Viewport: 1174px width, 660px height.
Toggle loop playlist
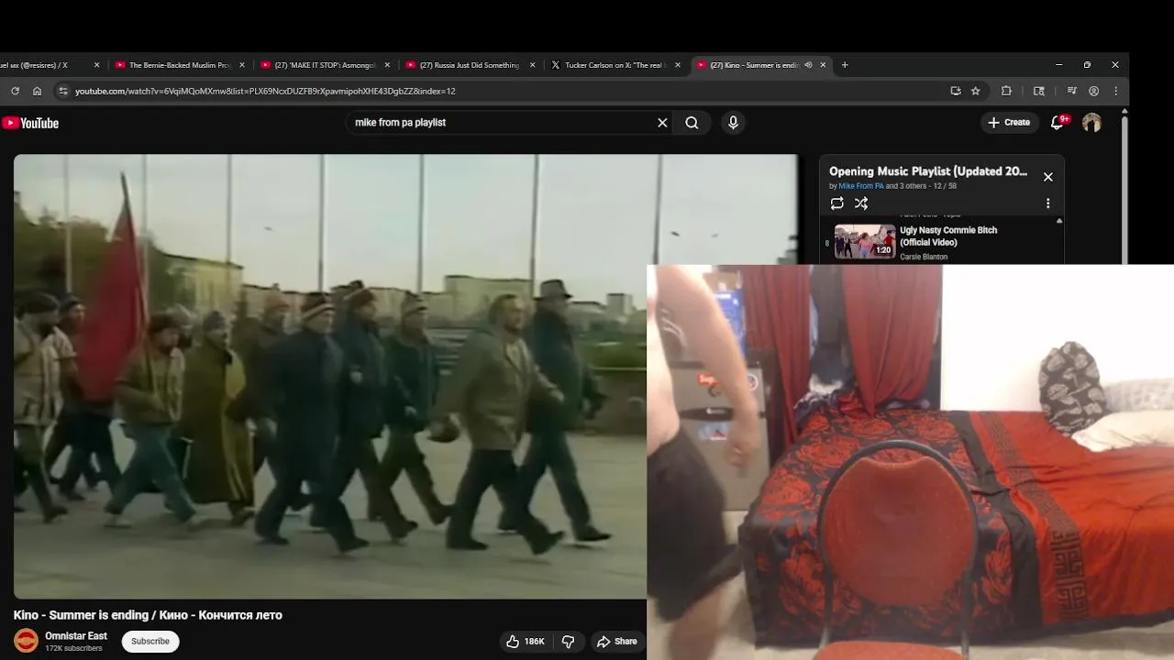pos(836,203)
